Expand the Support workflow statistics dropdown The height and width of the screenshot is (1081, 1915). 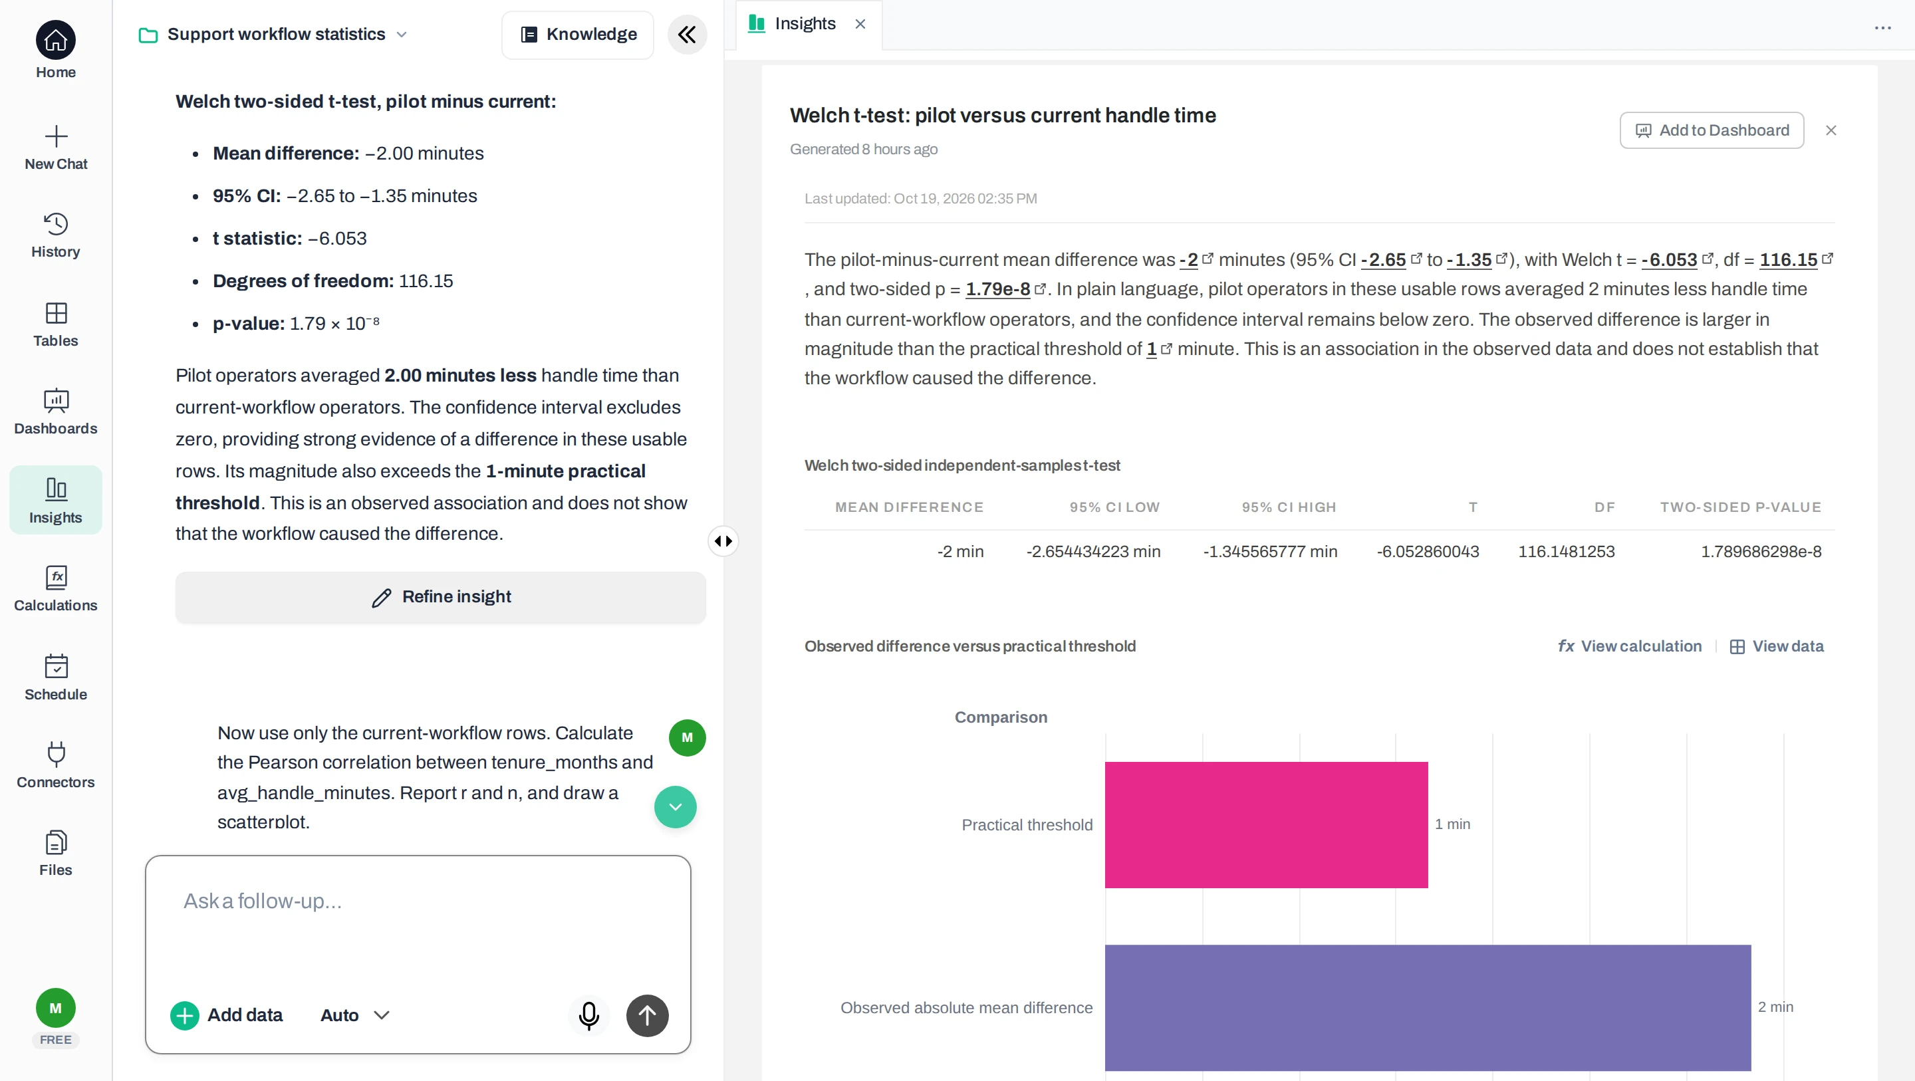(273, 34)
